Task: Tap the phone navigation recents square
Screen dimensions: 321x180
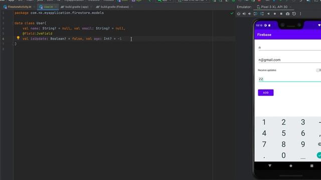Action: click(x=312, y=166)
